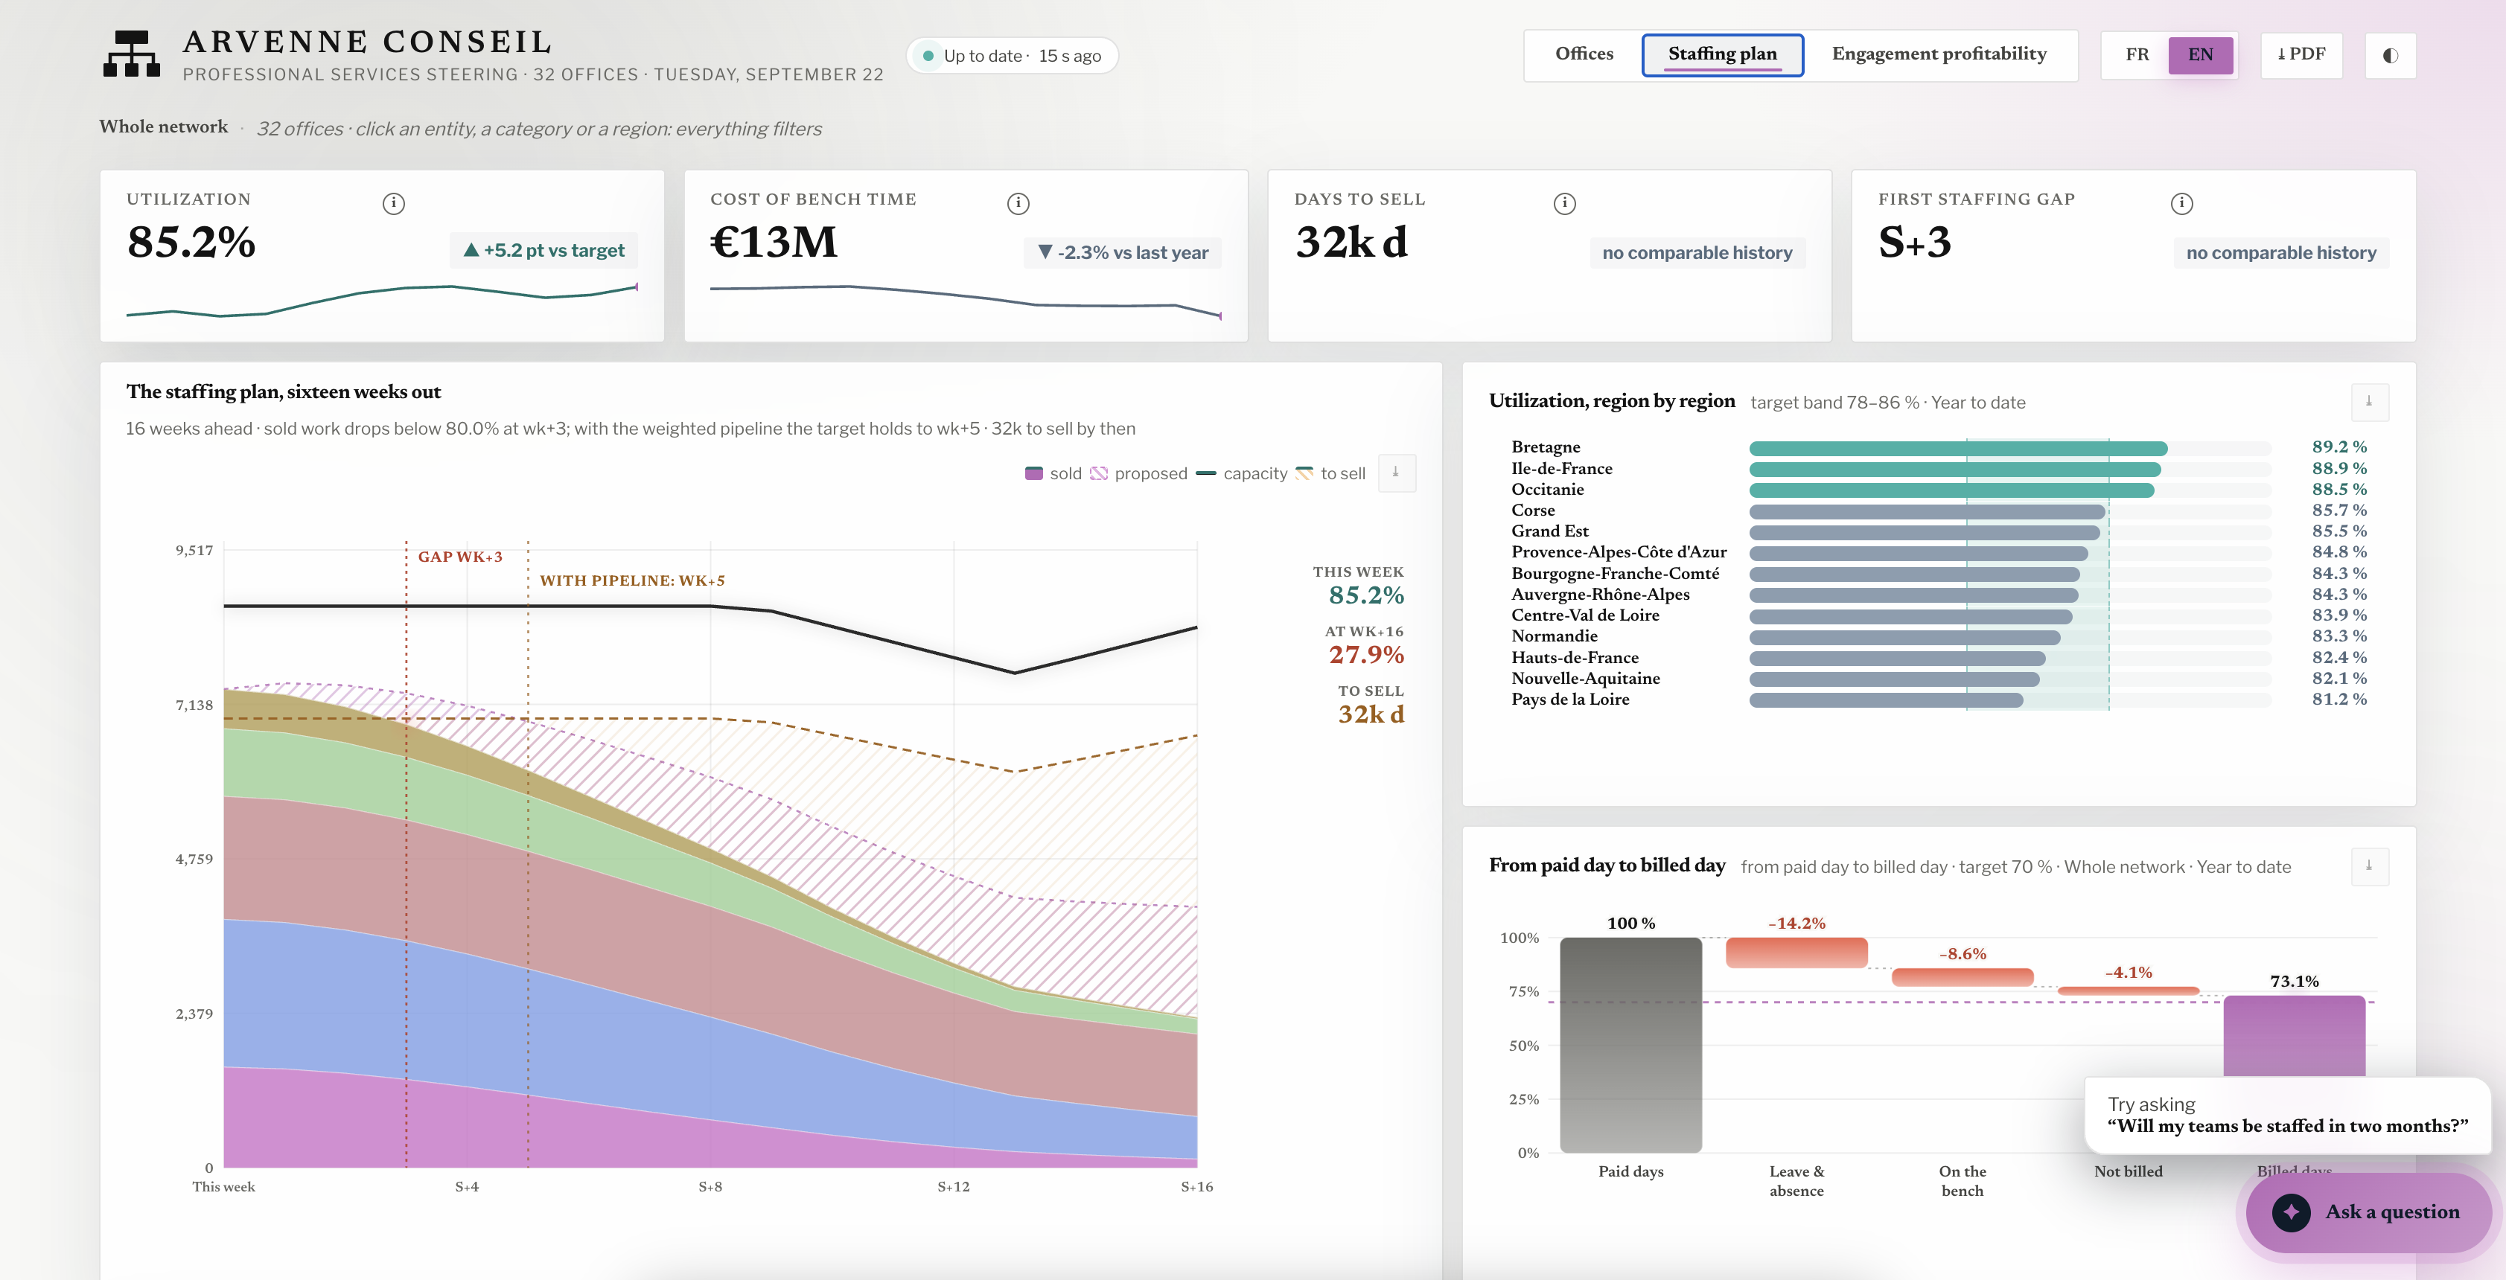
Task: Filter by Ile-de-France region
Action: pos(1561,469)
